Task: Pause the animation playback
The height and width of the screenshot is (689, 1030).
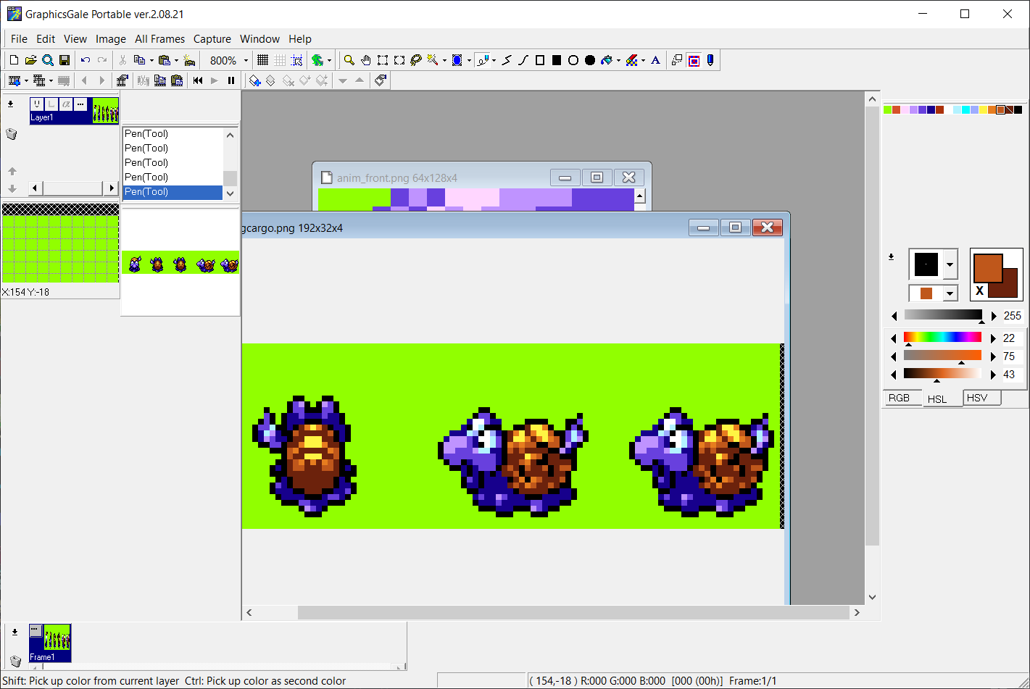Action: pyautogui.click(x=231, y=80)
